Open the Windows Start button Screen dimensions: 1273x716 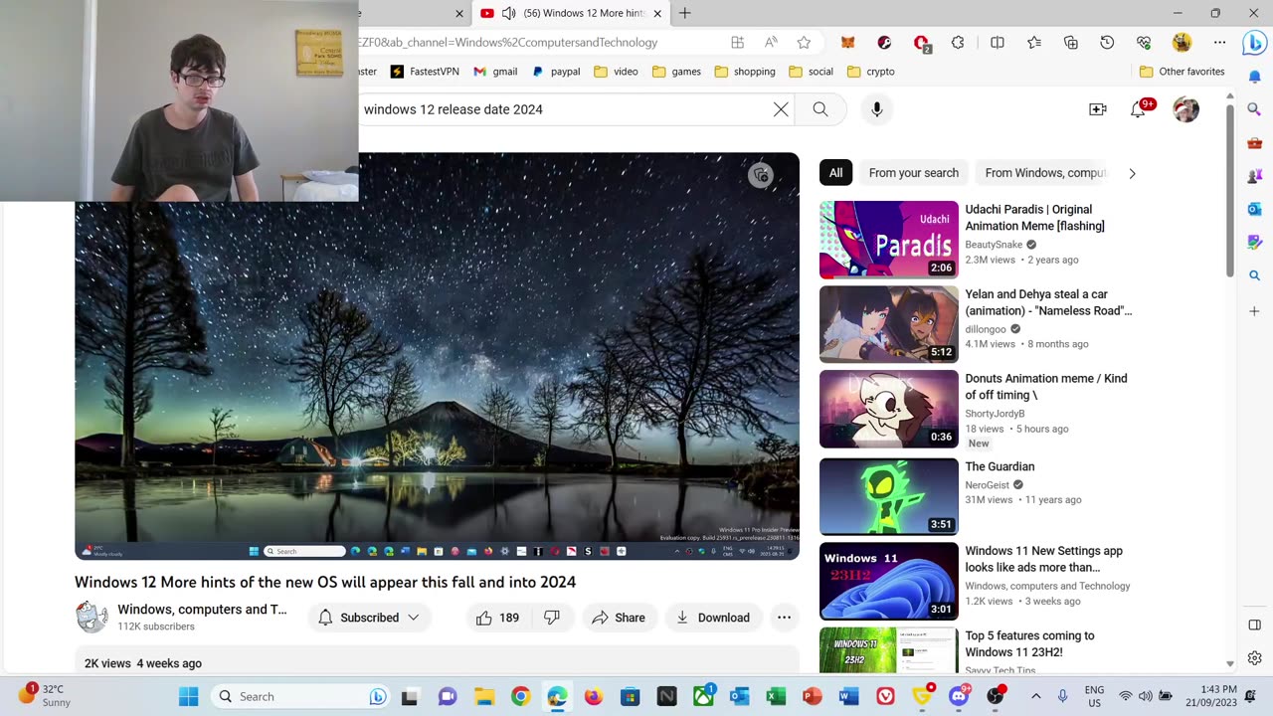point(188,696)
